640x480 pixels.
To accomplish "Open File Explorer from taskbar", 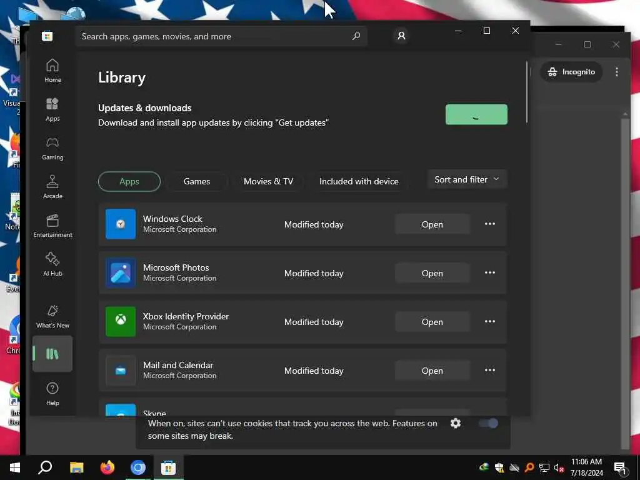I will (x=76, y=467).
